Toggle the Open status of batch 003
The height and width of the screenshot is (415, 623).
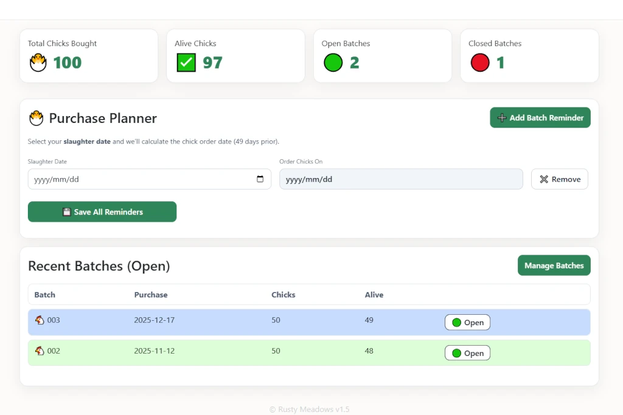click(467, 323)
